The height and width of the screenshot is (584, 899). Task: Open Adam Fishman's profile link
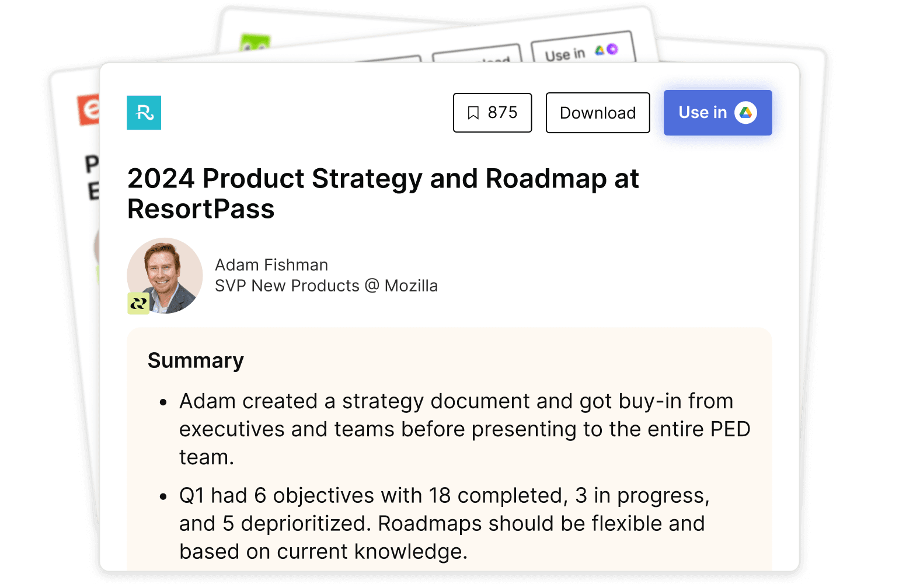[271, 265]
